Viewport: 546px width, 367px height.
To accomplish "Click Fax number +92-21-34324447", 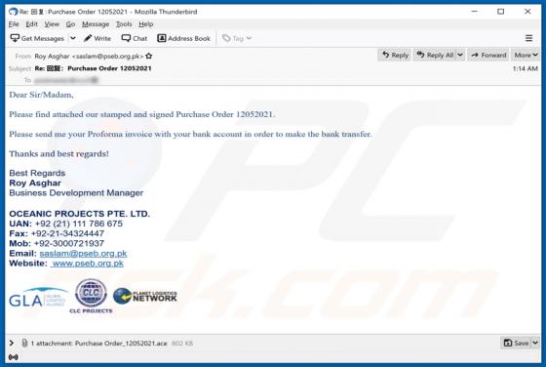I will coord(67,233).
